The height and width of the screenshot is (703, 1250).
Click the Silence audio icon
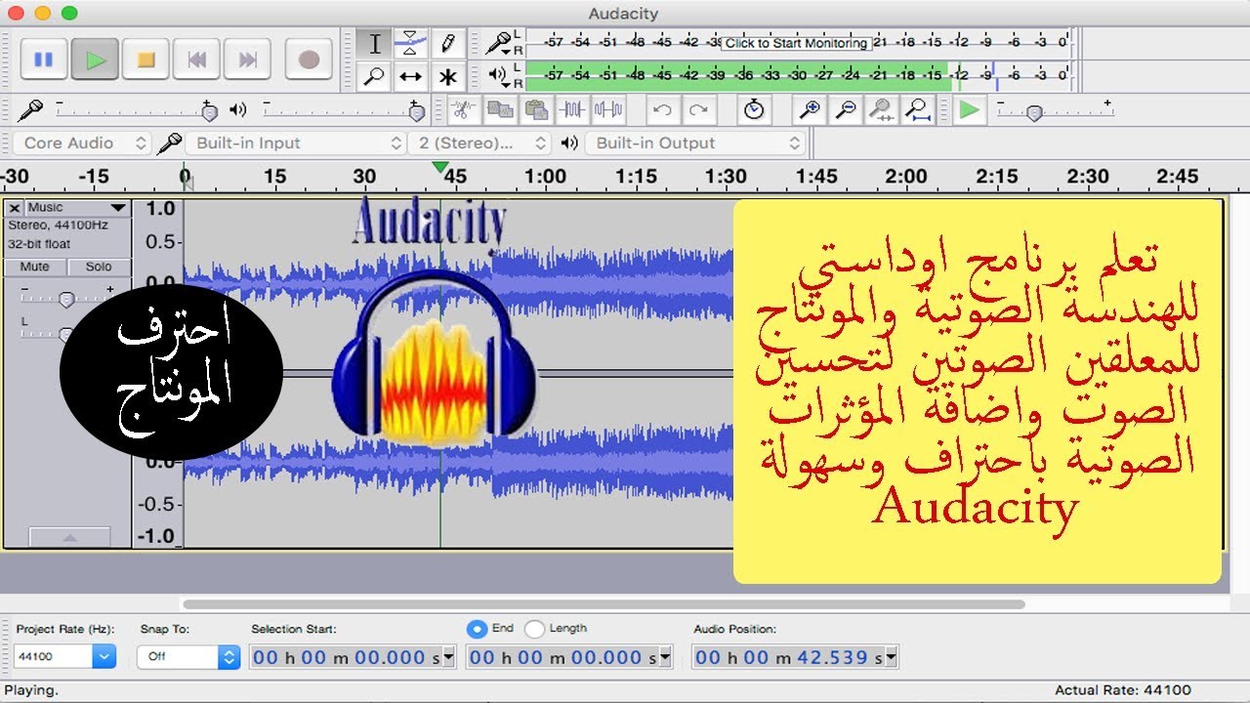608,109
